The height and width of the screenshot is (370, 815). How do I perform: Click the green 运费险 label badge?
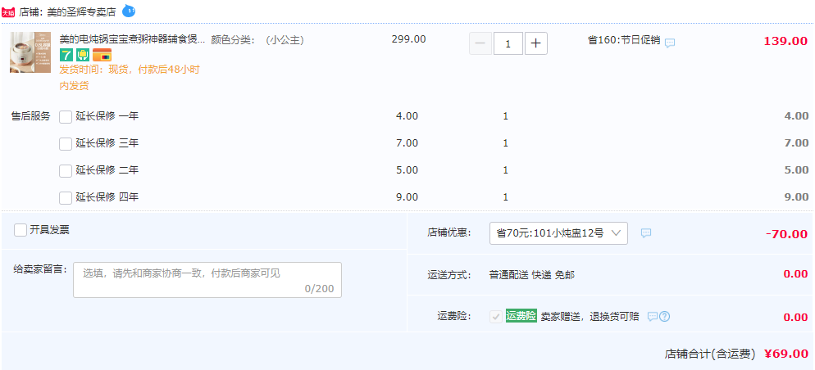tap(521, 316)
